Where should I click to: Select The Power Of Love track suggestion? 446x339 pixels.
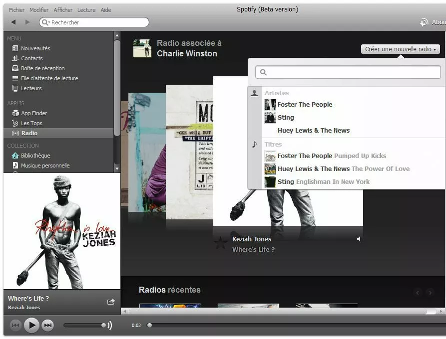381,169
